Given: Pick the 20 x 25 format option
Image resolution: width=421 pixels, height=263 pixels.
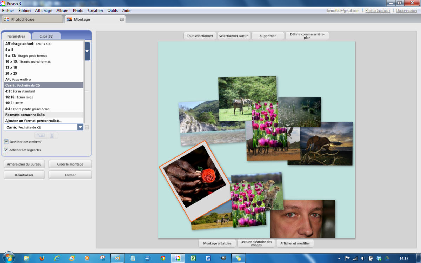Looking at the screenshot, I should coord(44,73).
